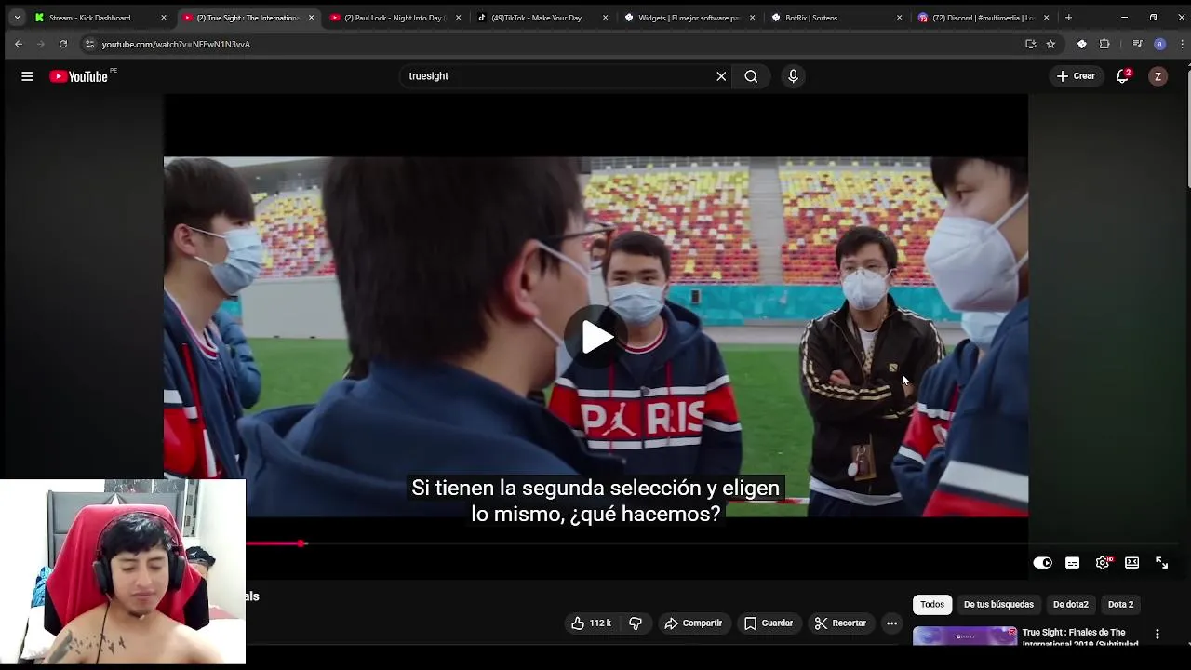Start voice search with microphone icon
The width and height of the screenshot is (1191, 670).
pos(793,76)
